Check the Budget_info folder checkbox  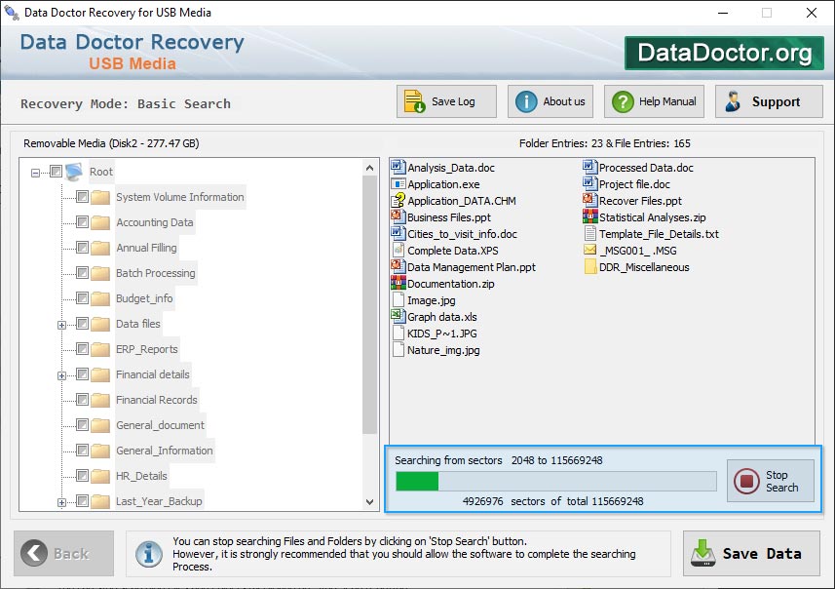click(82, 298)
